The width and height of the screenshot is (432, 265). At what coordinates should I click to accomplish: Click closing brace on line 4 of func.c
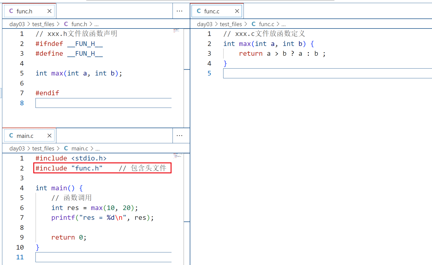point(225,63)
